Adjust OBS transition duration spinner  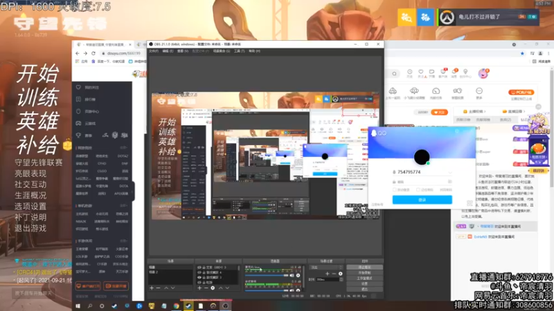[x=341, y=280]
